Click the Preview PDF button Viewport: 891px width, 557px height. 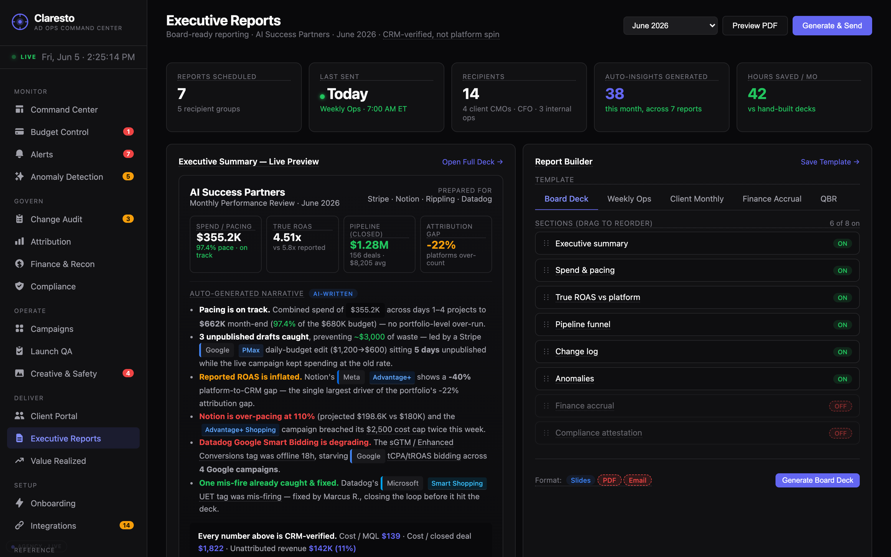coord(755,25)
